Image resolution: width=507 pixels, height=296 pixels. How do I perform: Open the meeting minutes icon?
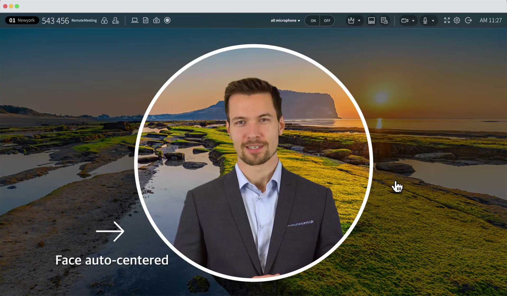[x=384, y=20]
